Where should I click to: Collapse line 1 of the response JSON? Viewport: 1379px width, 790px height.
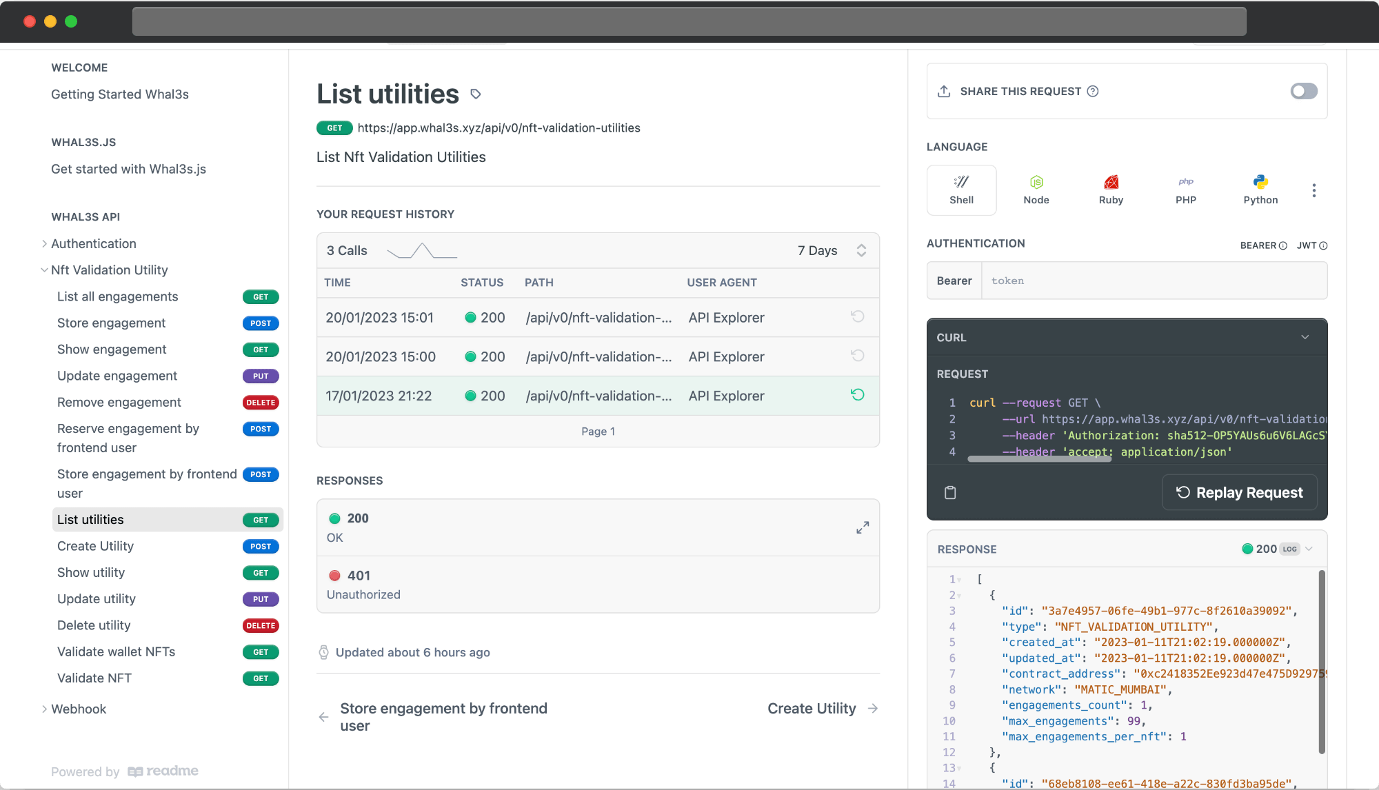[959, 580]
